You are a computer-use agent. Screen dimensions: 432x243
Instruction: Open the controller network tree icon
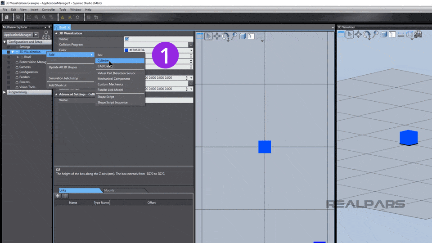[46, 35]
